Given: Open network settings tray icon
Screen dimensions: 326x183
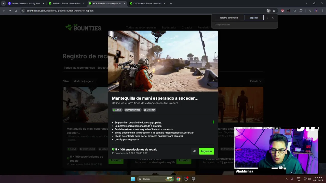Looking at the screenshot, I should pyautogui.click(x=305, y=179).
